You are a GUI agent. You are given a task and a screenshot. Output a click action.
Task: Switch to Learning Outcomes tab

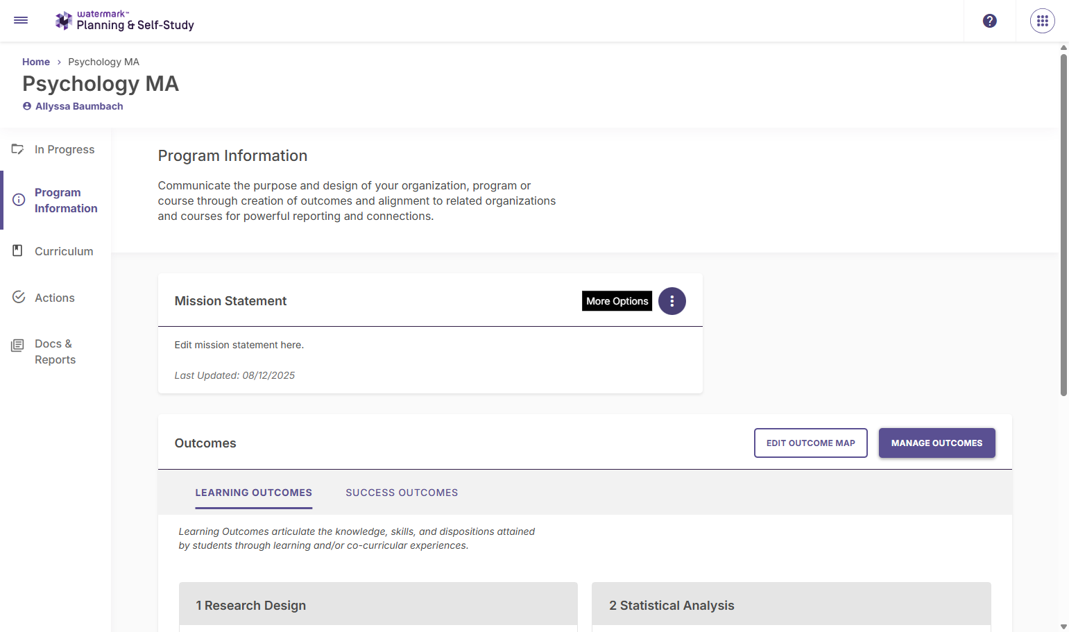click(254, 493)
